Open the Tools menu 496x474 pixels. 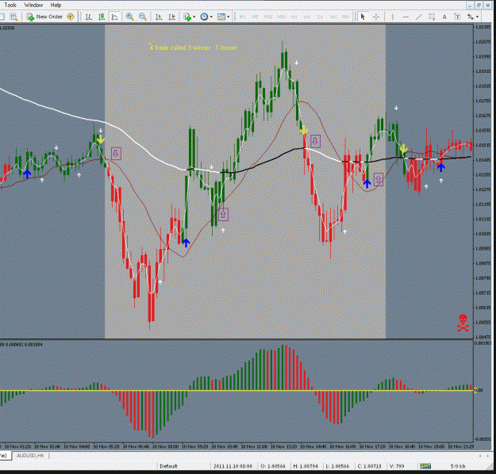tap(10, 5)
